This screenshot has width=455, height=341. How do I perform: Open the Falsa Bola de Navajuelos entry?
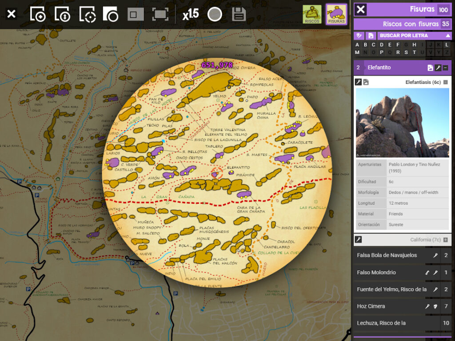(389, 255)
